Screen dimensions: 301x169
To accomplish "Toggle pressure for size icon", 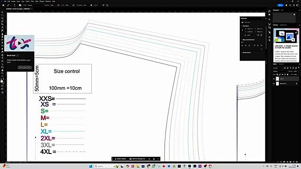I will (x=103, y=5).
